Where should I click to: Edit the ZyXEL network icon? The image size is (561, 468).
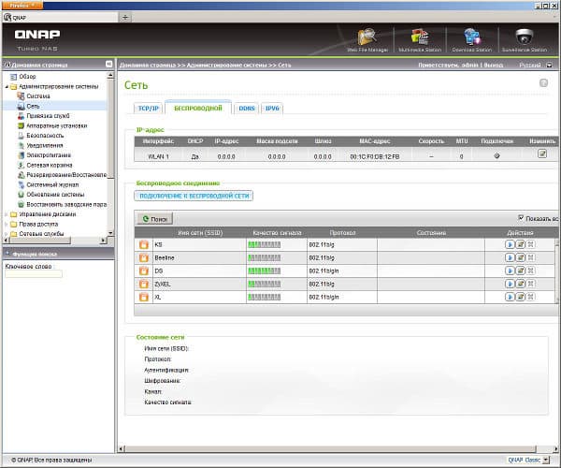pyautogui.click(x=521, y=284)
